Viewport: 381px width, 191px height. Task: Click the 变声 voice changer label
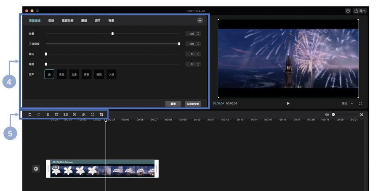tap(32, 74)
